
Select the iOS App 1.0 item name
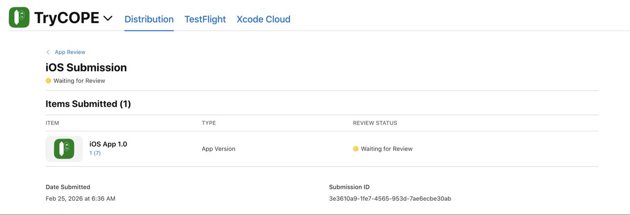[108, 144]
